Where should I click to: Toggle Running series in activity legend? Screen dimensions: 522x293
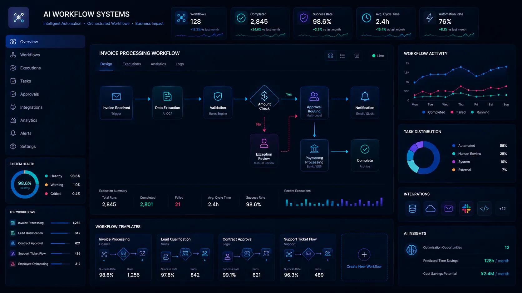(480, 112)
